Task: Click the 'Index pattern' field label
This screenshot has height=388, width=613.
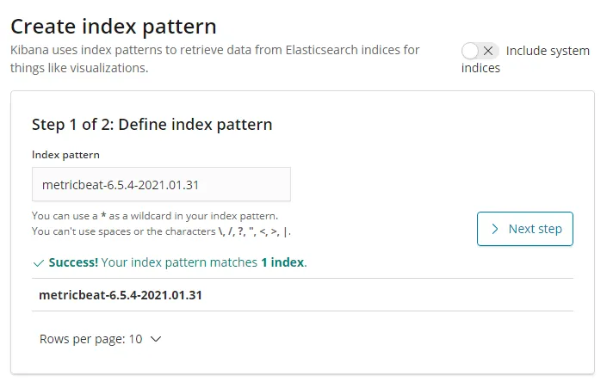Action: tap(65, 155)
